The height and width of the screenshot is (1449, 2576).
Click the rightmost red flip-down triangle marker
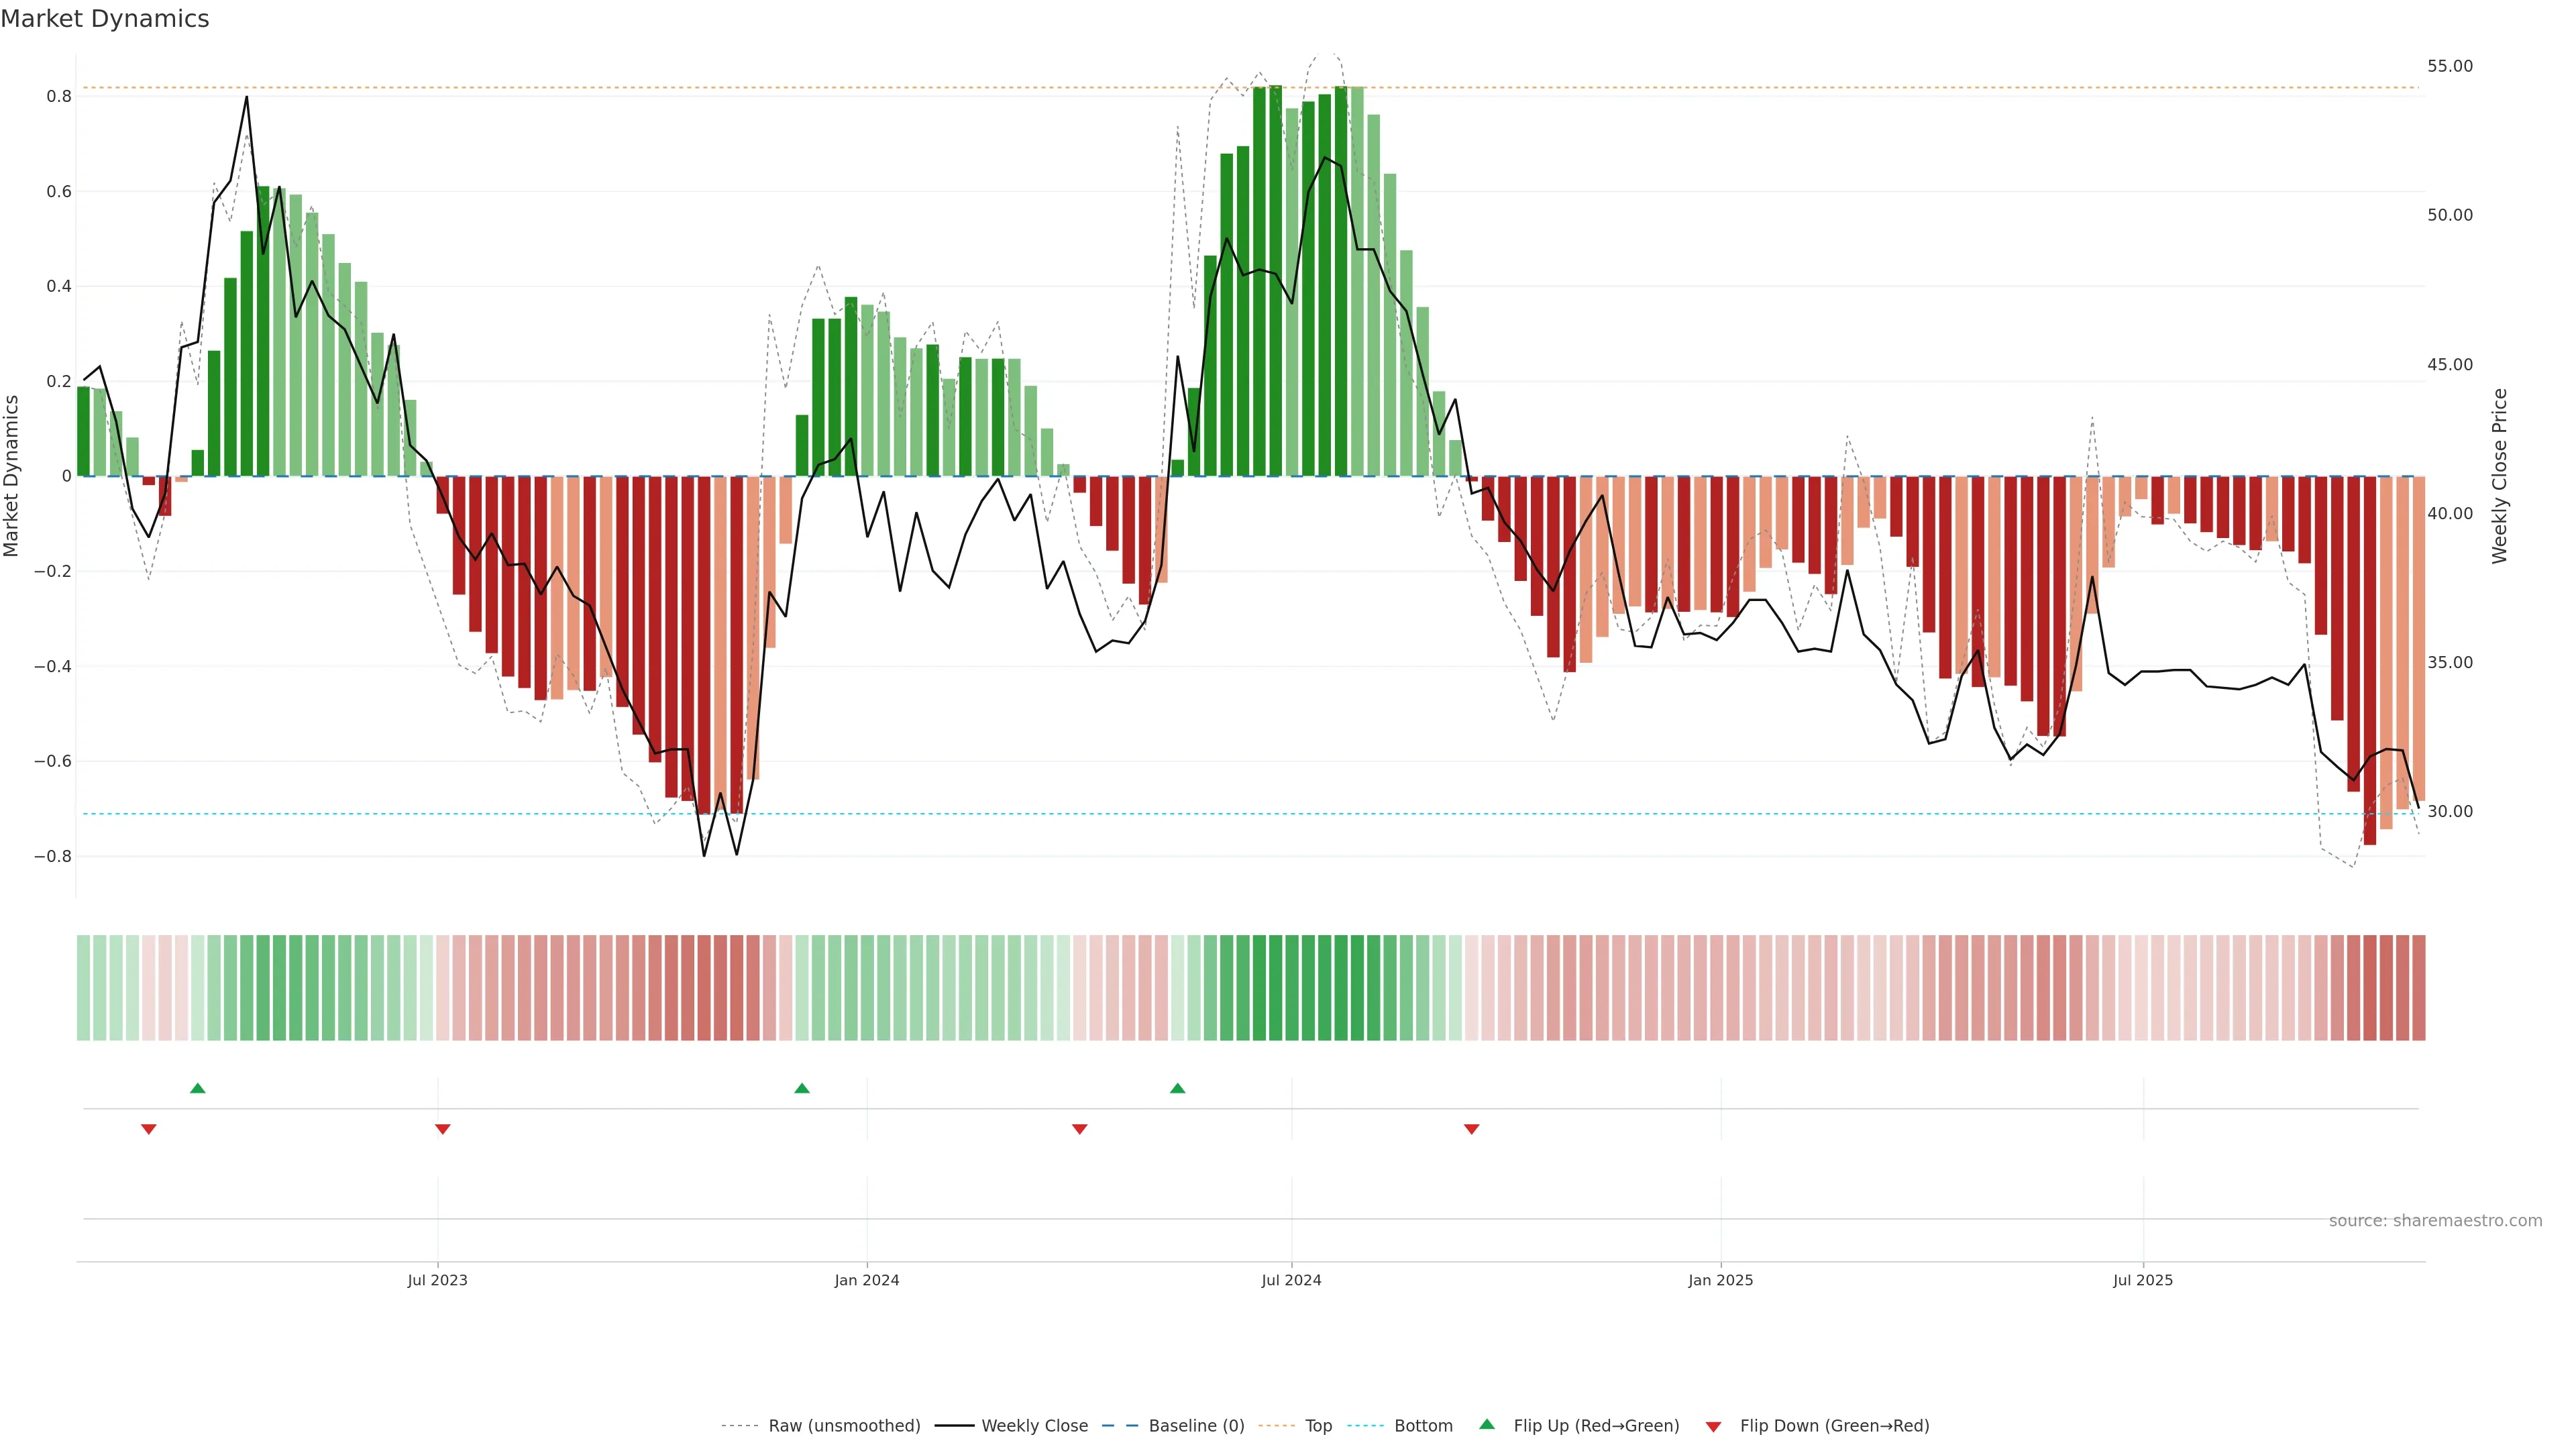pyautogui.click(x=1472, y=1129)
